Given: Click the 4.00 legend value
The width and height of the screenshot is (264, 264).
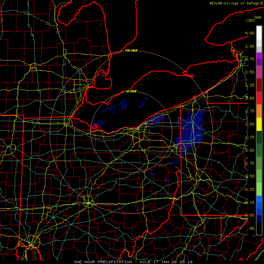Looking at the screenshot, I should pos(250,33).
